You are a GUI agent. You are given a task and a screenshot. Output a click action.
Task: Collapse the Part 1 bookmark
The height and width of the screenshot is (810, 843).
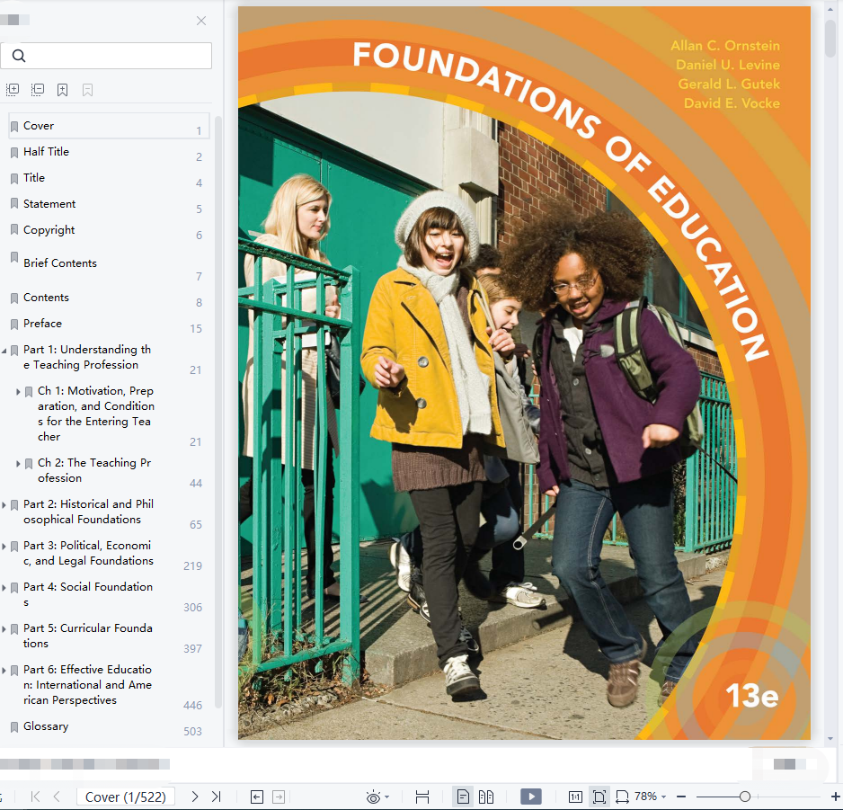click(4, 351)
